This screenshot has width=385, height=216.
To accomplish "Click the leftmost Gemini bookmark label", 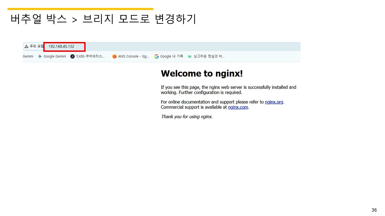I will [28, 56].
